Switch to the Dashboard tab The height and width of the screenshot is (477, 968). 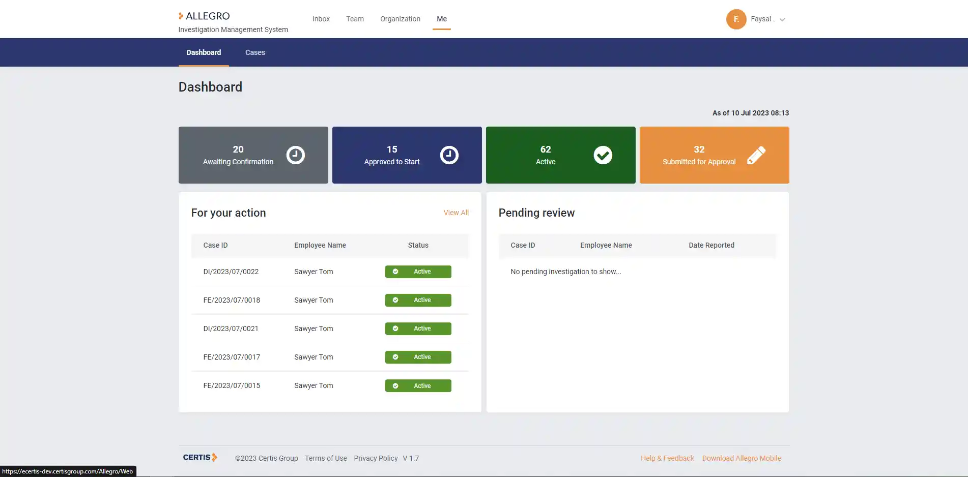[204, 52]
